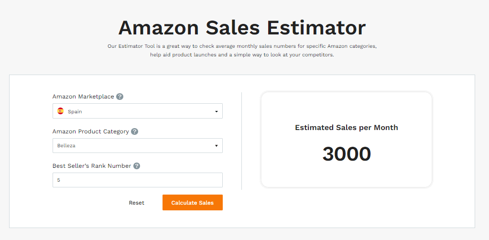Click the Reset button
Viewport: 489px width, 240px height.
[137, 203]
